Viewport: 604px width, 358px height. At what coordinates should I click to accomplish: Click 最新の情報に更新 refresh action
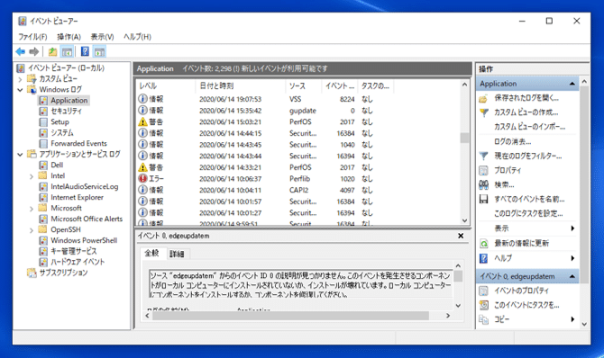522,244
